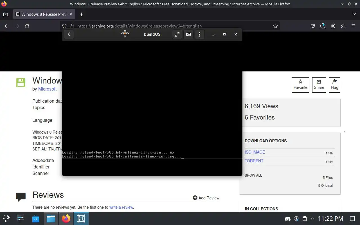360x225 pixels.
Task: Open the Firefox View icon at tab bar
Action: 6,14
